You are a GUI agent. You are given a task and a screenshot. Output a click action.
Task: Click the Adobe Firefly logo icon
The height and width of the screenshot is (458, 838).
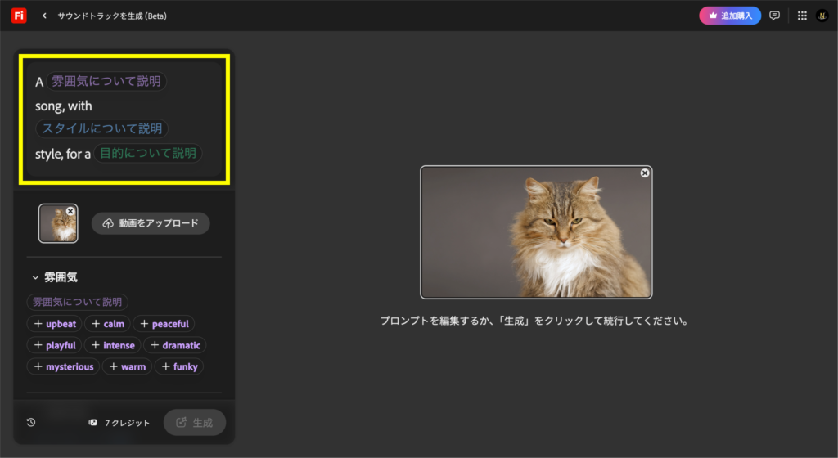[x=18, y=16]
